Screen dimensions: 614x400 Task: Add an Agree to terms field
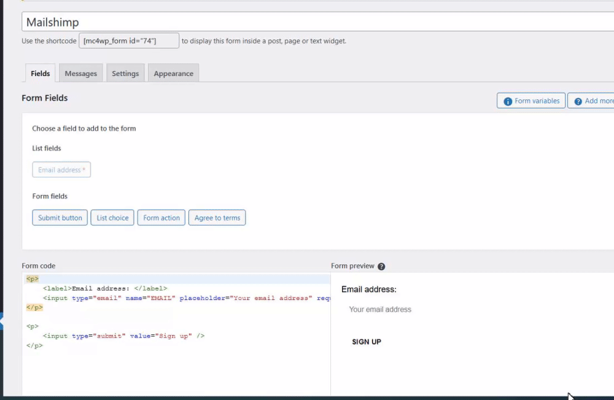pyautogui.click(x=217, y=218)
